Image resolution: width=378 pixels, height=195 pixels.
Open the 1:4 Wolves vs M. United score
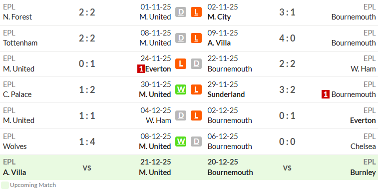tap(87, 141)
